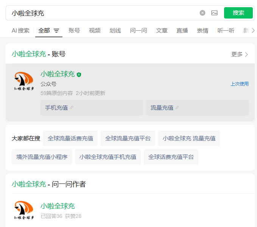This screenshot has height=227, width=257.
Task: Click 小啦全球充 - 账号 section heading
Action: [39, 54]
